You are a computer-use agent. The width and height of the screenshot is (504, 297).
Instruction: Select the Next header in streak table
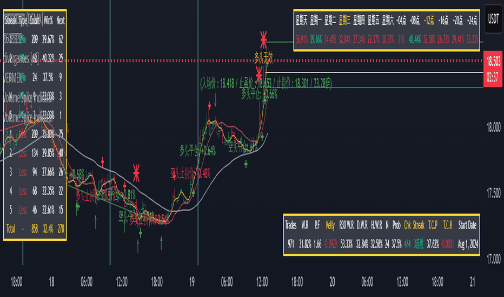[x=61, y=21]
